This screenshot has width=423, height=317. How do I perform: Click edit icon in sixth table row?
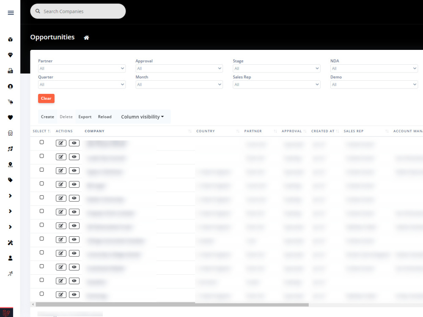[x=61, y=212]
